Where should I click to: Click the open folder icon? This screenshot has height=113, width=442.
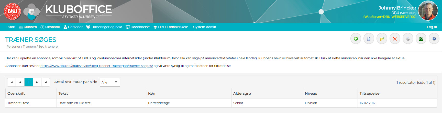pos(382,39)
